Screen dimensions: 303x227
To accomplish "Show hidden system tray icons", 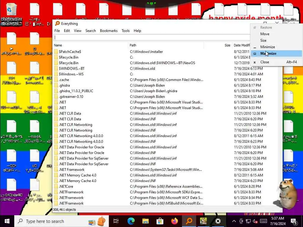I will tap(234, 221).
